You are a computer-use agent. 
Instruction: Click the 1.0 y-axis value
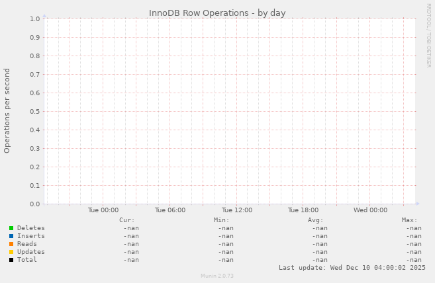[35, 19]
